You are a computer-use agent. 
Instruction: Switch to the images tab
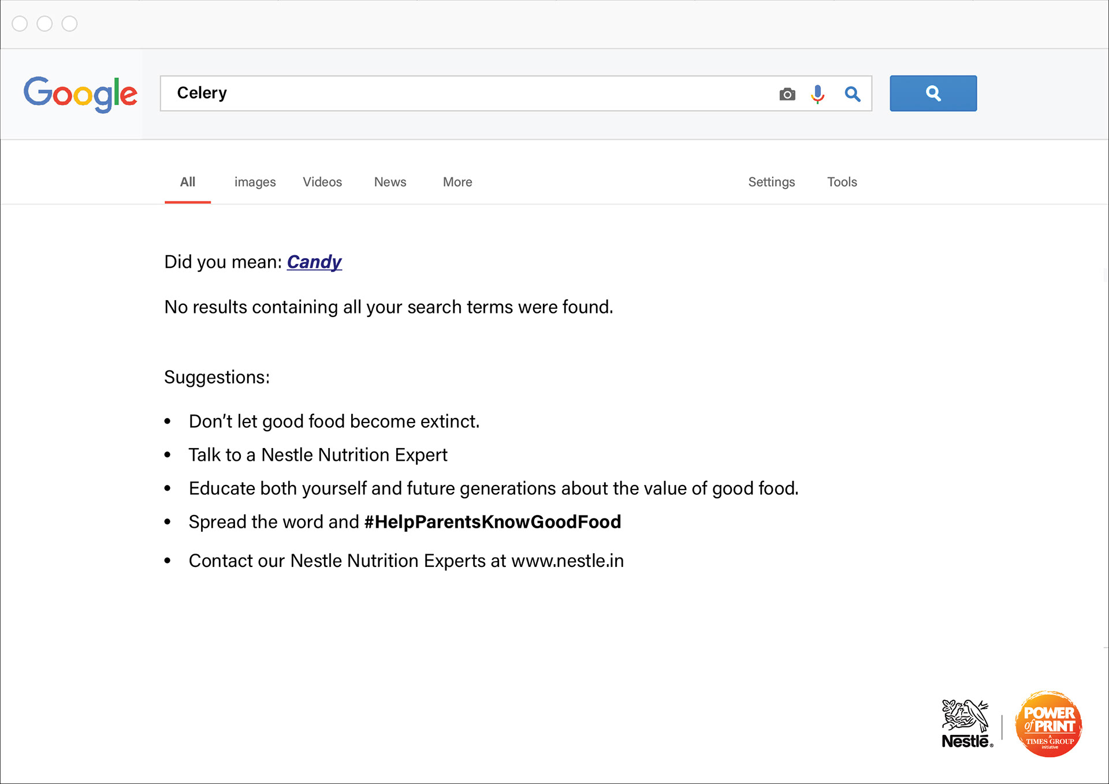point(255,182)
